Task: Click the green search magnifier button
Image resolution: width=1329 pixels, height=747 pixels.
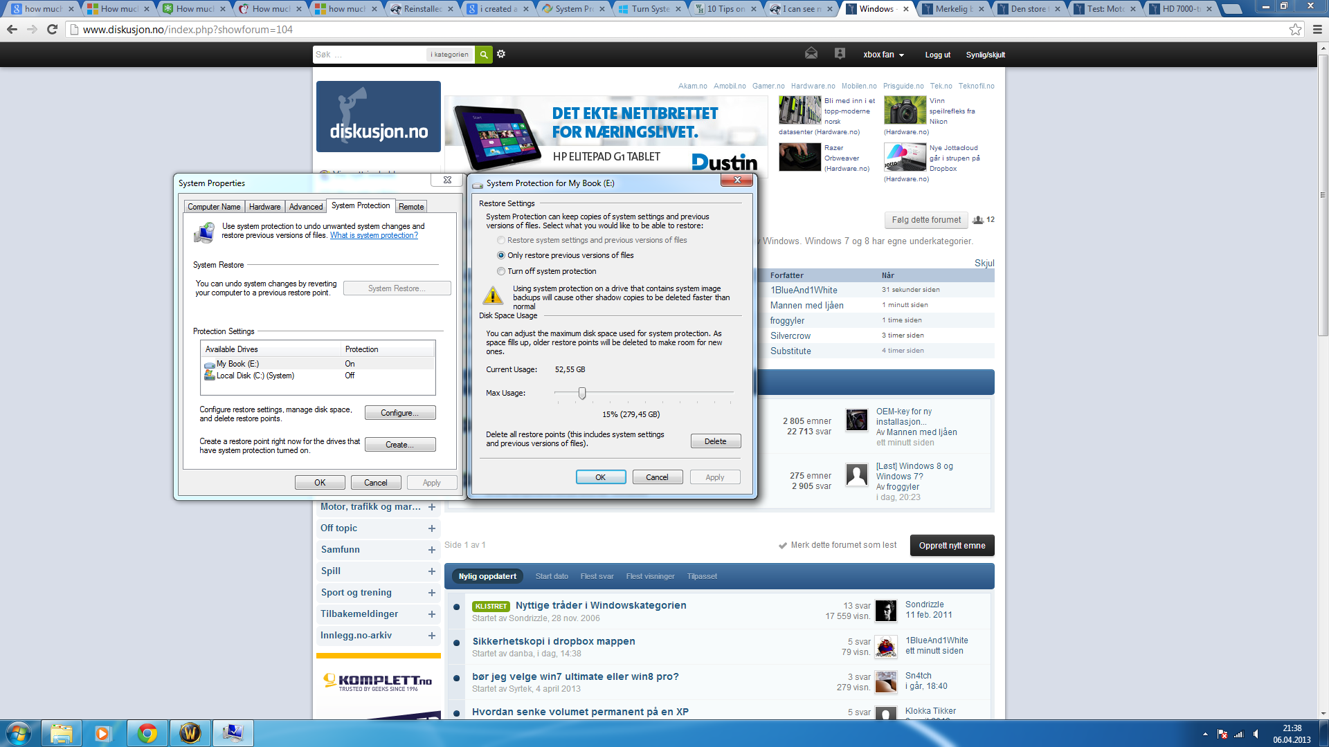Action: (x=484, y=54)
